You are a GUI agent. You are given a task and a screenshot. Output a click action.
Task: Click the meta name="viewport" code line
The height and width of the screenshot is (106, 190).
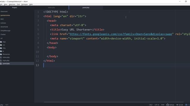tap(107, 39)
